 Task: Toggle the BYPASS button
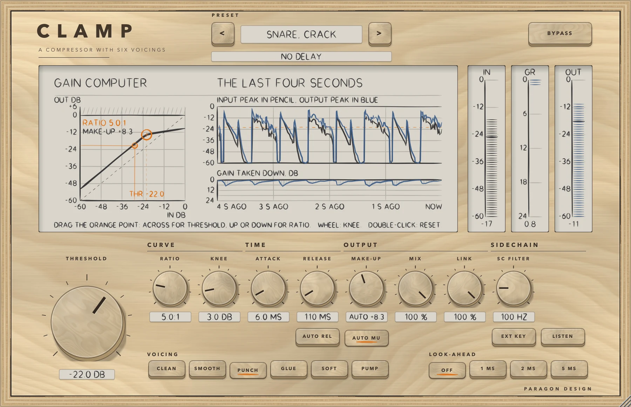pos(560,34)
